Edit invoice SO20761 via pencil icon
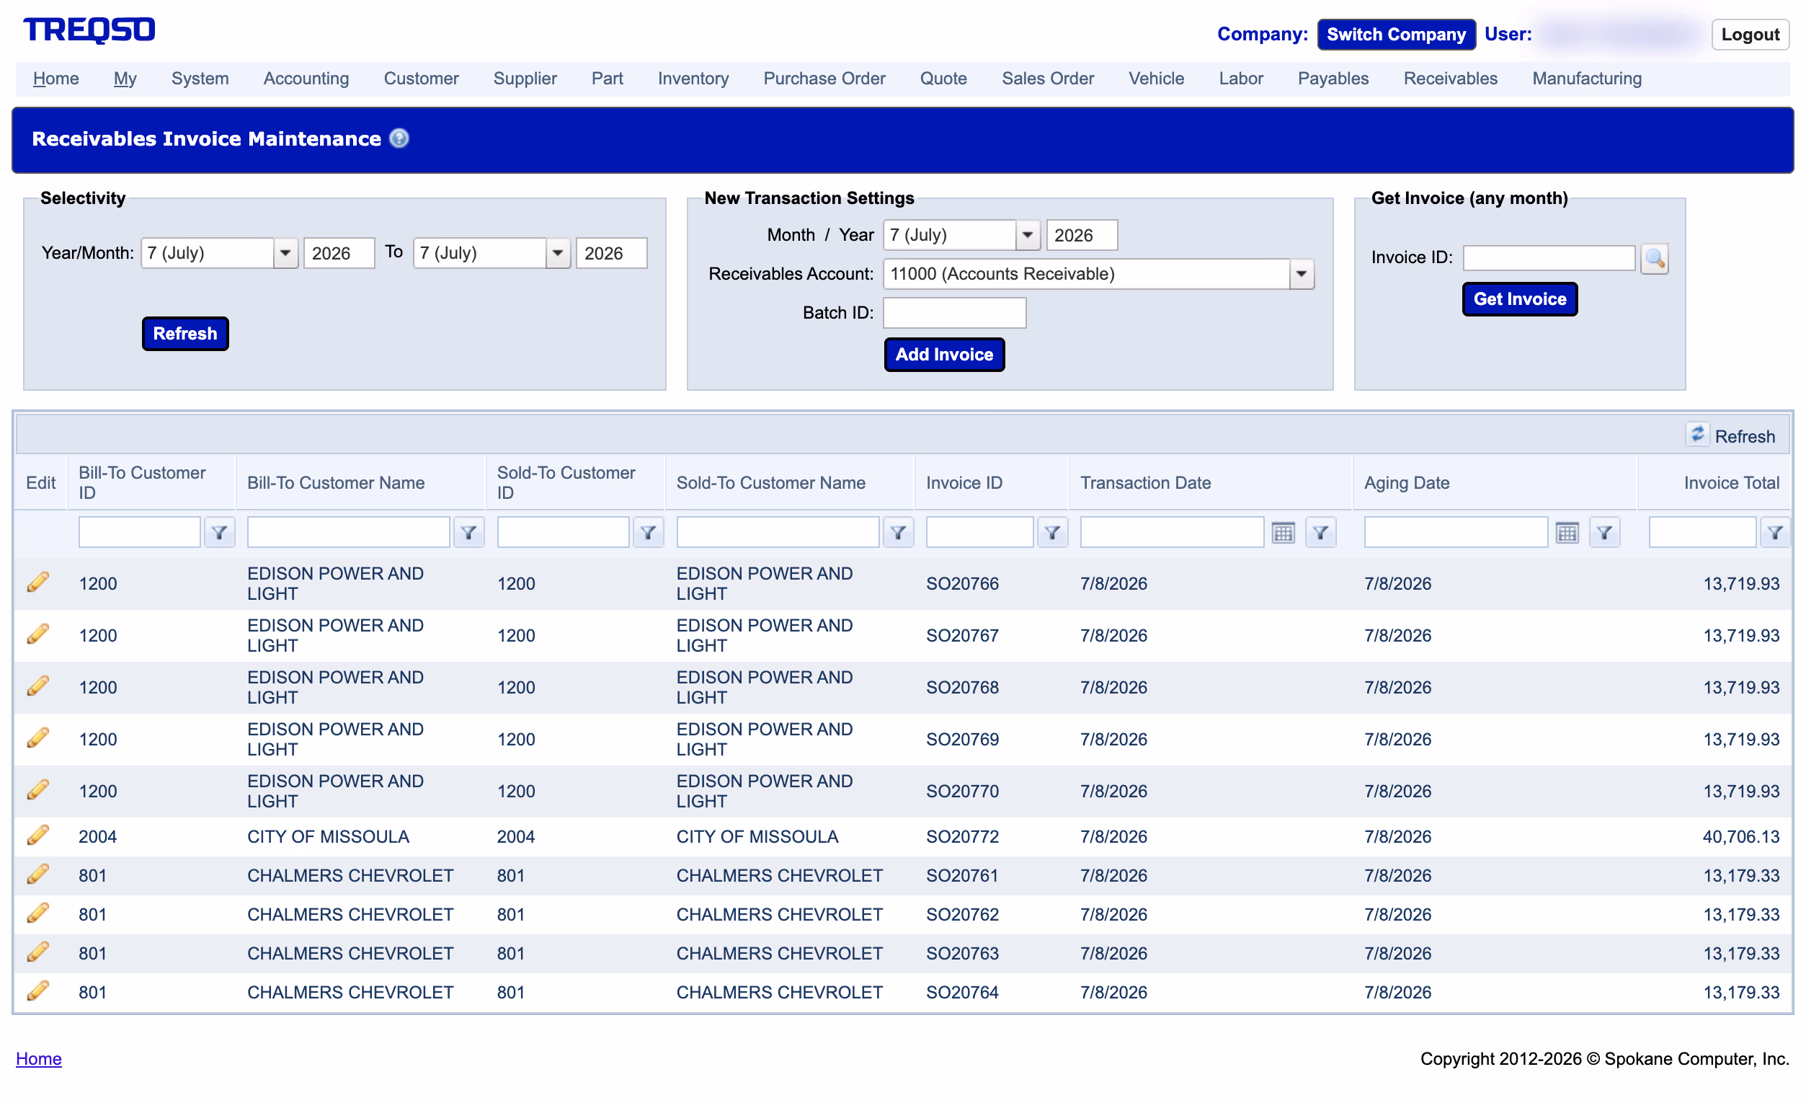This screenshot has height=1103, width=1806. click(38, 875)
